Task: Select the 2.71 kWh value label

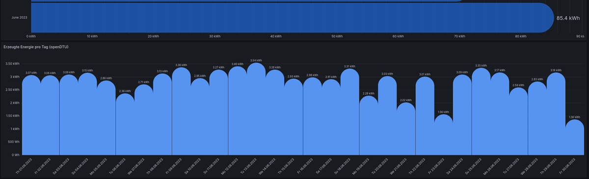Action: click(143, 82)
